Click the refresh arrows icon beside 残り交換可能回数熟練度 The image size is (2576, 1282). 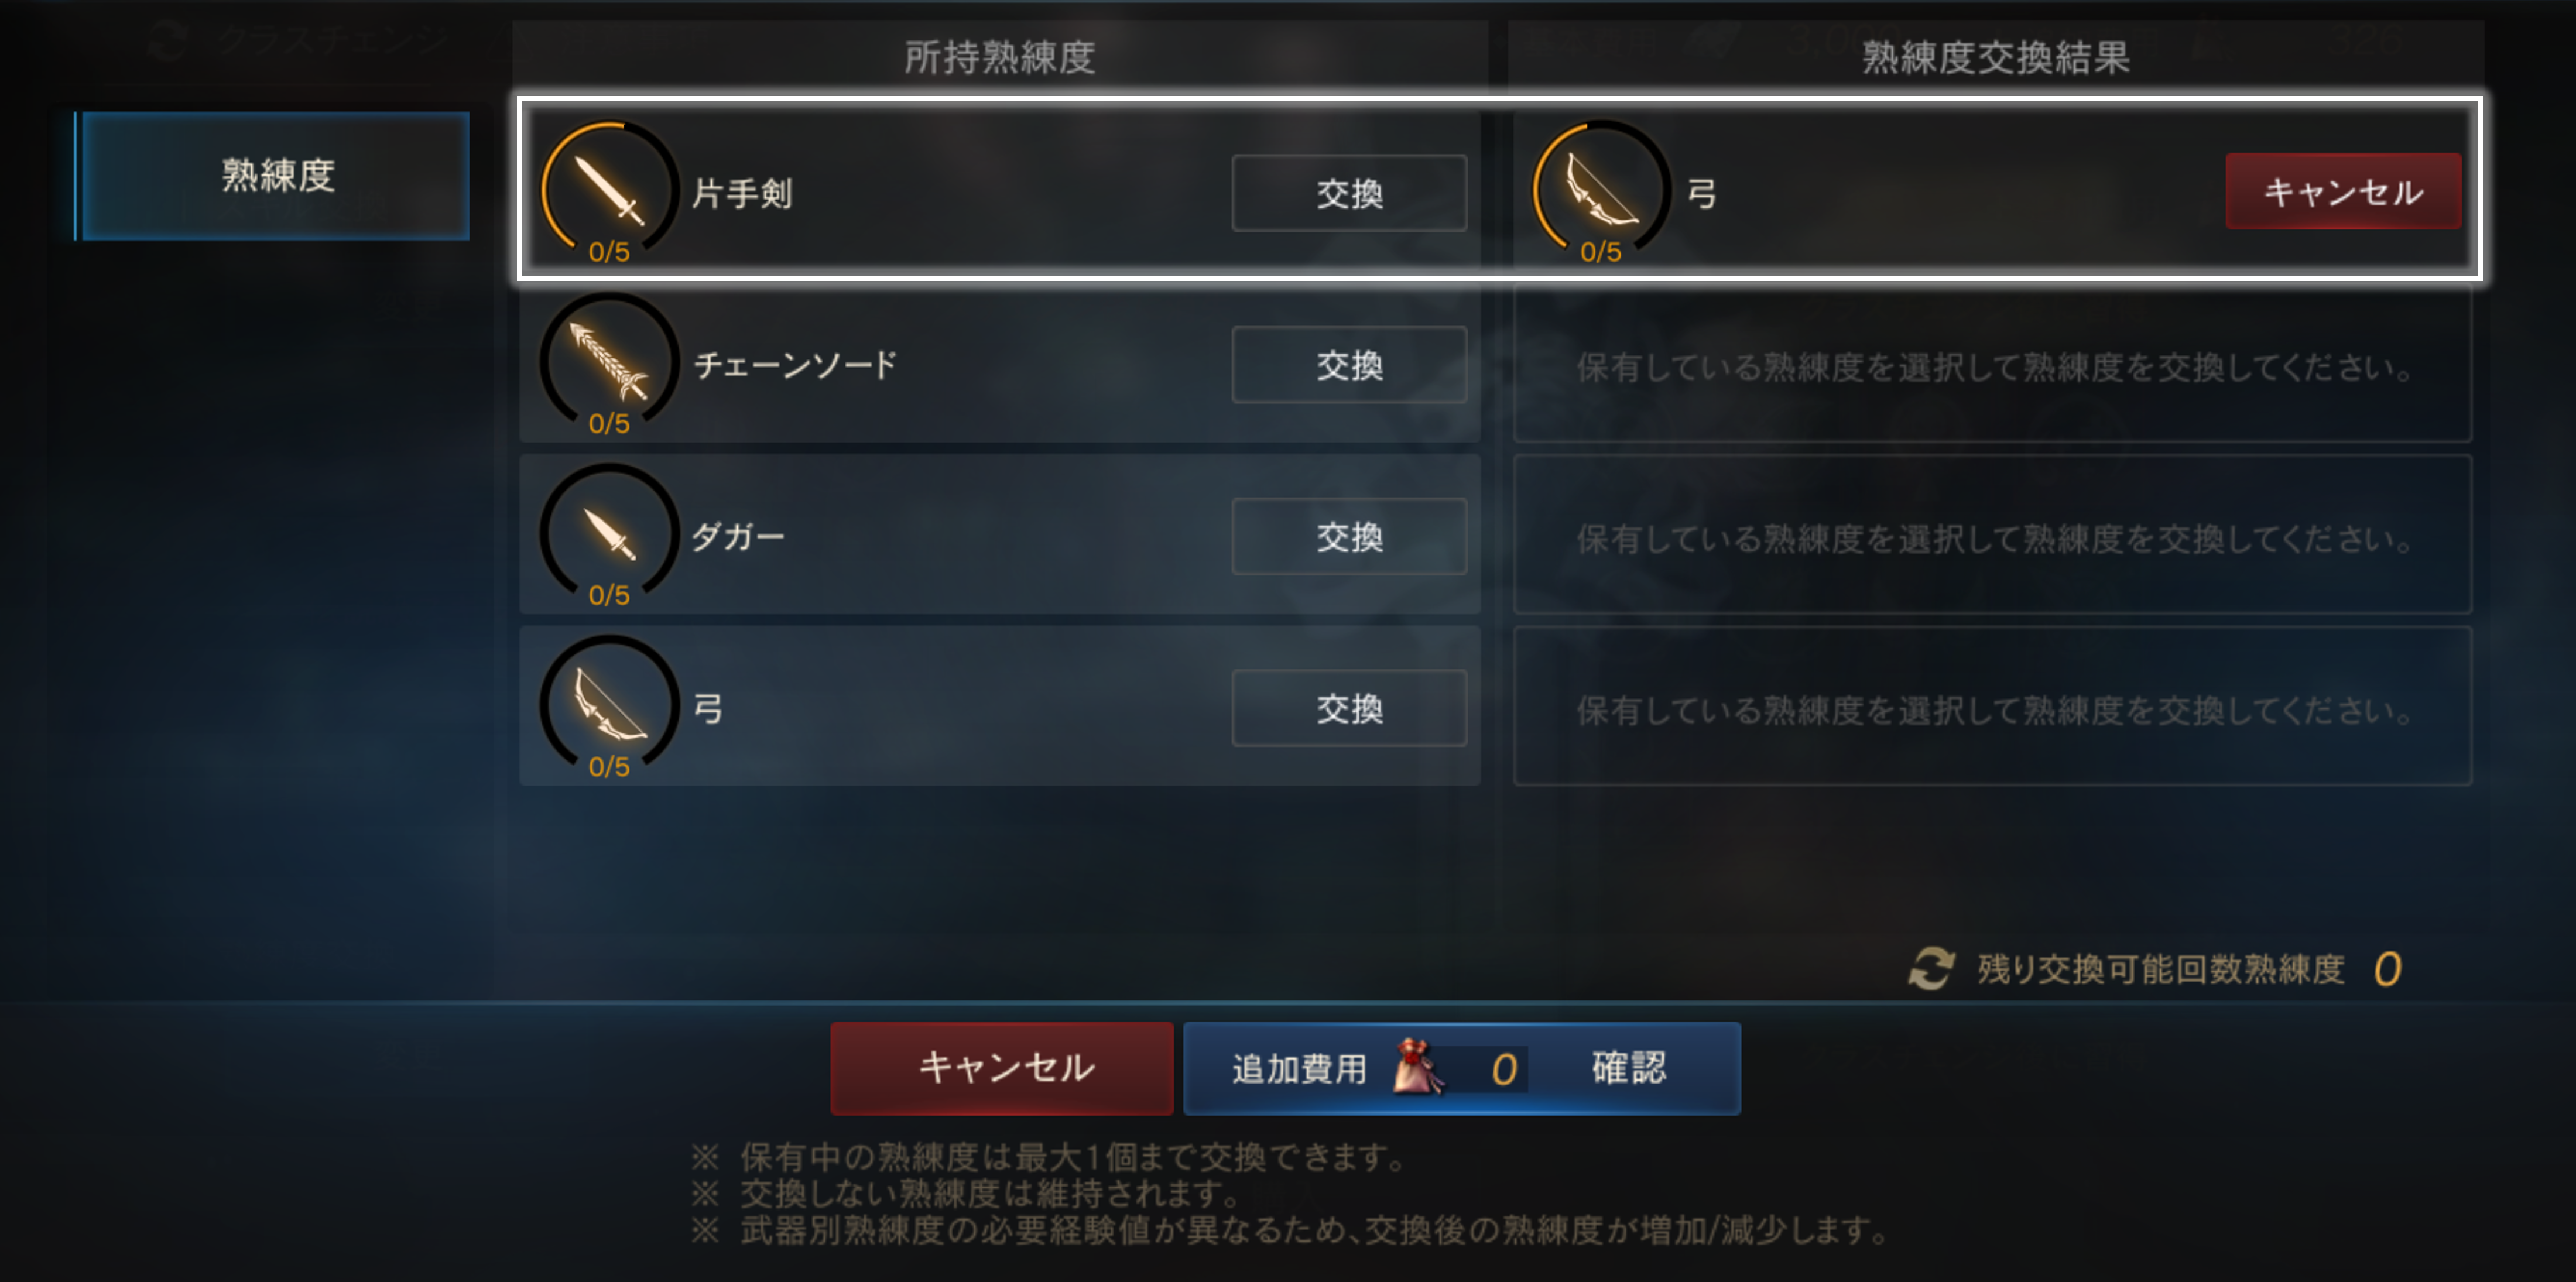1930,968
